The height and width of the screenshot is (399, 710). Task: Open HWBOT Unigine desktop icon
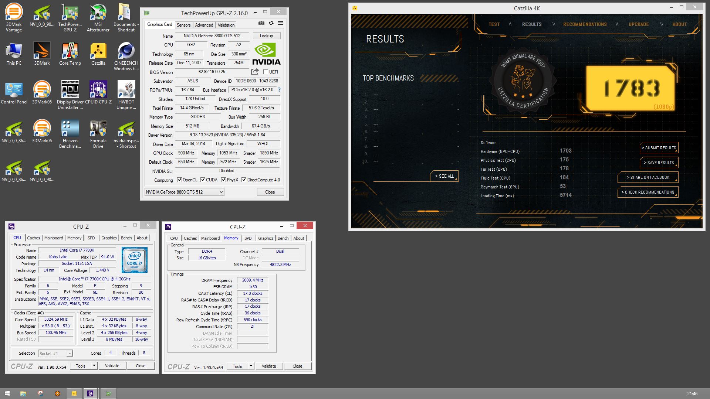pyautogui.click(x=126, y=95)
